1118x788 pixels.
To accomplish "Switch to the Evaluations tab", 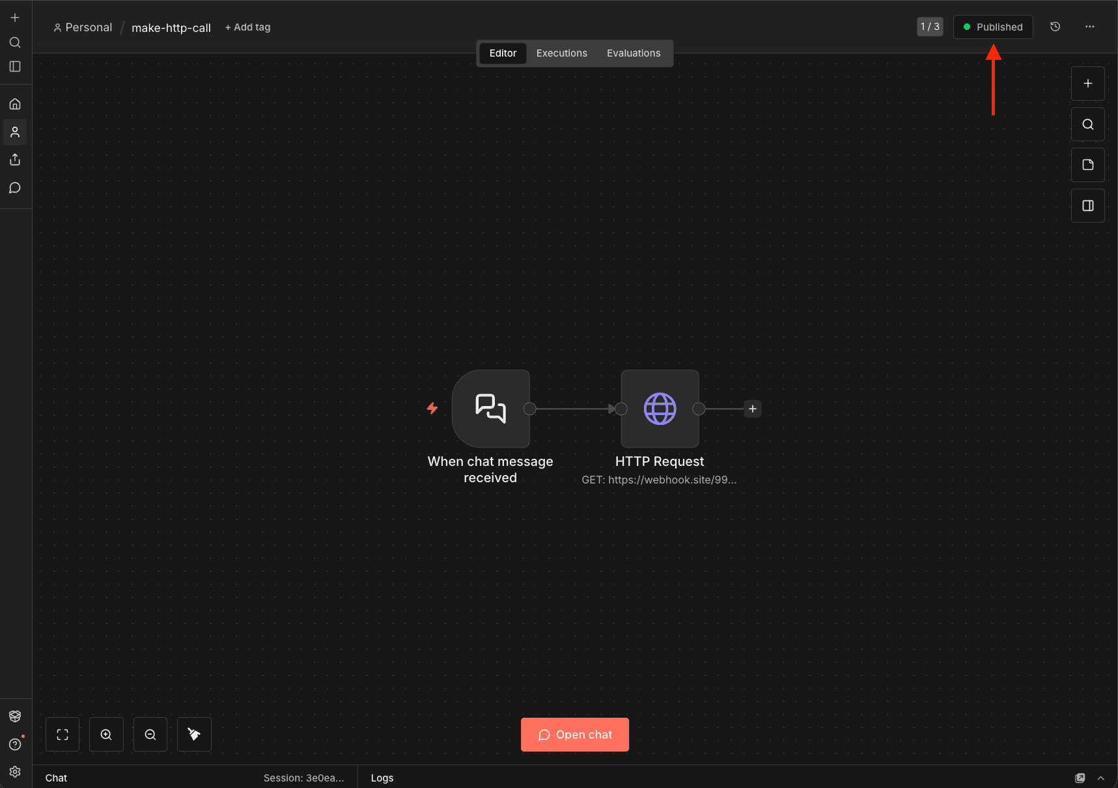I will pyautogui.click(x=633, y=53).
